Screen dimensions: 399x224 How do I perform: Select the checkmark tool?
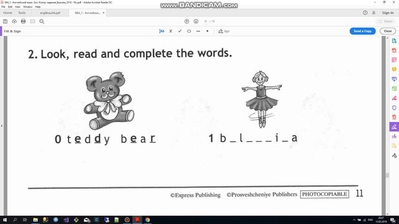click(x=180, y=31)
